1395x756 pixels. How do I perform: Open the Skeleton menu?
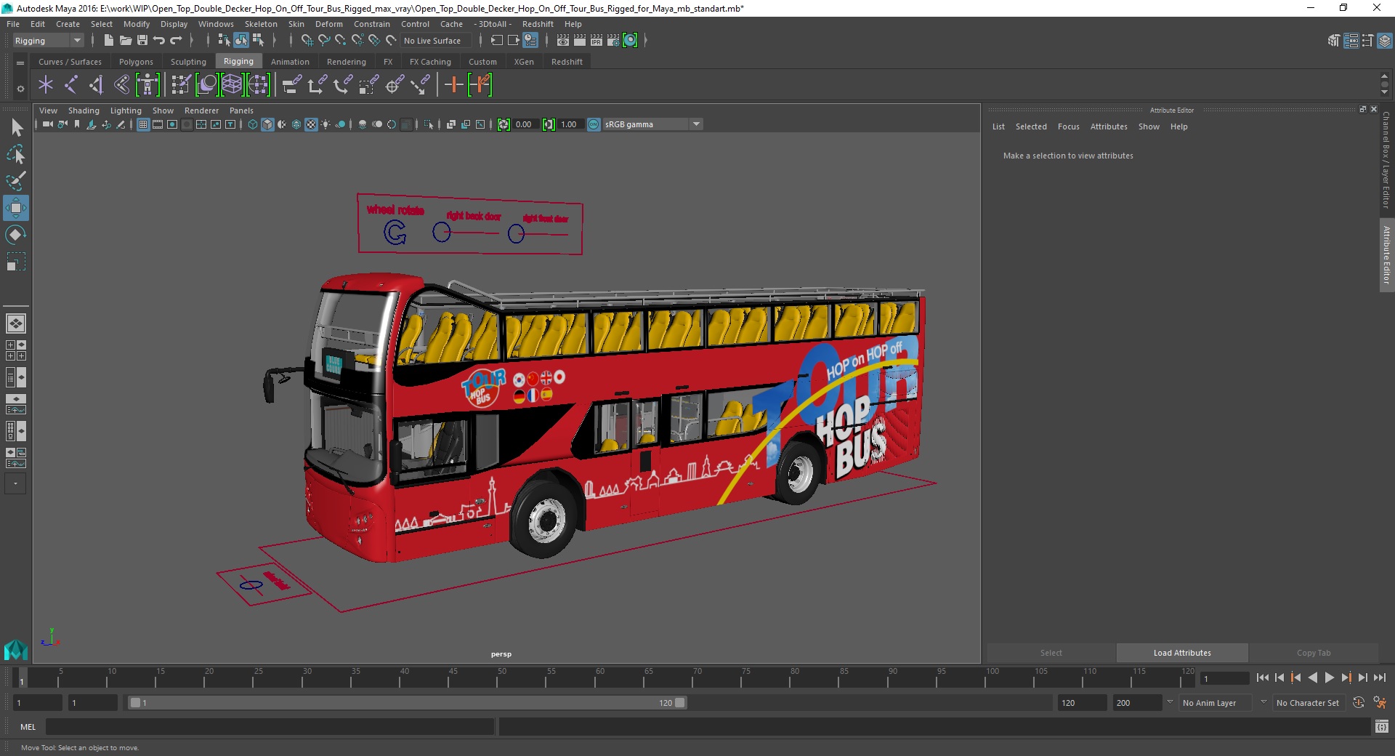coord(261,24)
